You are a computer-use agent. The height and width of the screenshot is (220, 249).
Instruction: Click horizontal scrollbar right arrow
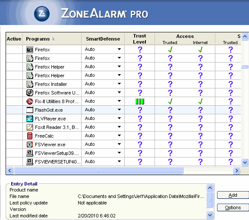tap(236, 171)
